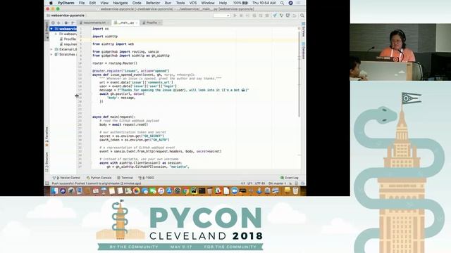Screen dimensions: 451x253
Task: Expand the Scratches node arrow
Action: point(51,54)
